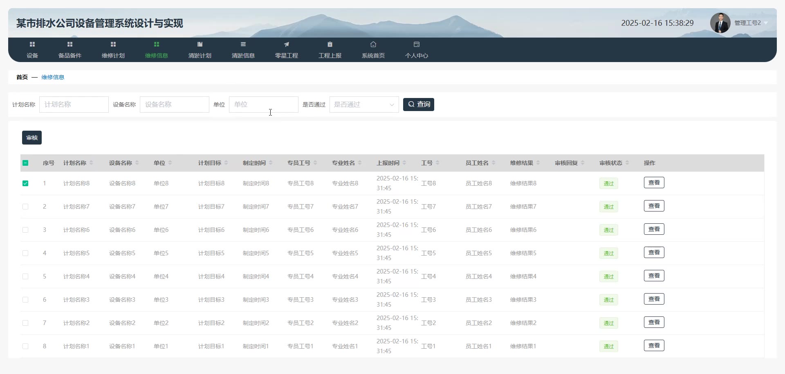The height and width of the screenshot is (374, 785).
Task: Click the 审核 button
Action: [x=32, y=138]
